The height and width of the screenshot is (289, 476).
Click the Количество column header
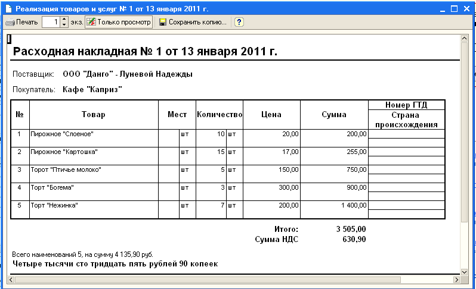coord(220,115)
